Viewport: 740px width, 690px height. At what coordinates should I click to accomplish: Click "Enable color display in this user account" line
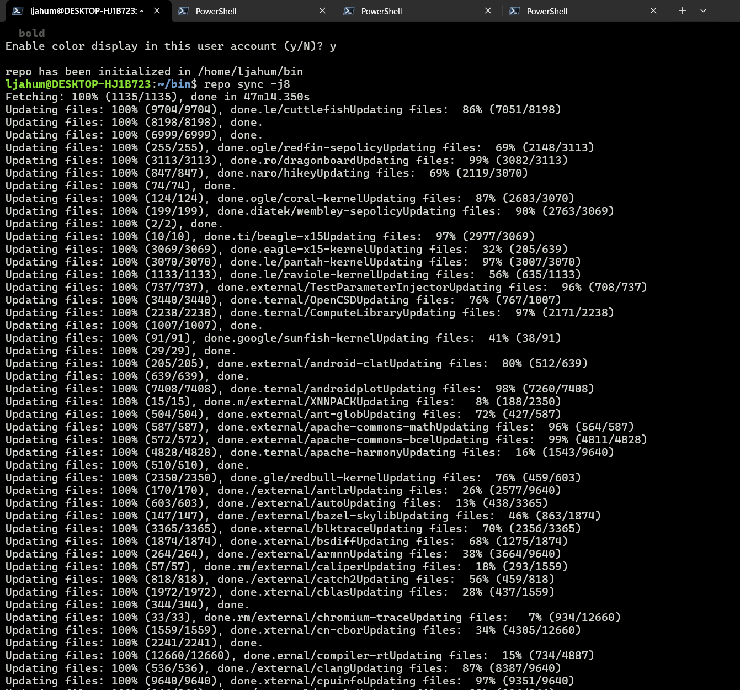tap(171, 46)
